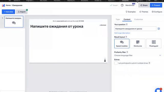Open the Themes menu
Viewport: 164px width, 92px height.
coord(144,12)
